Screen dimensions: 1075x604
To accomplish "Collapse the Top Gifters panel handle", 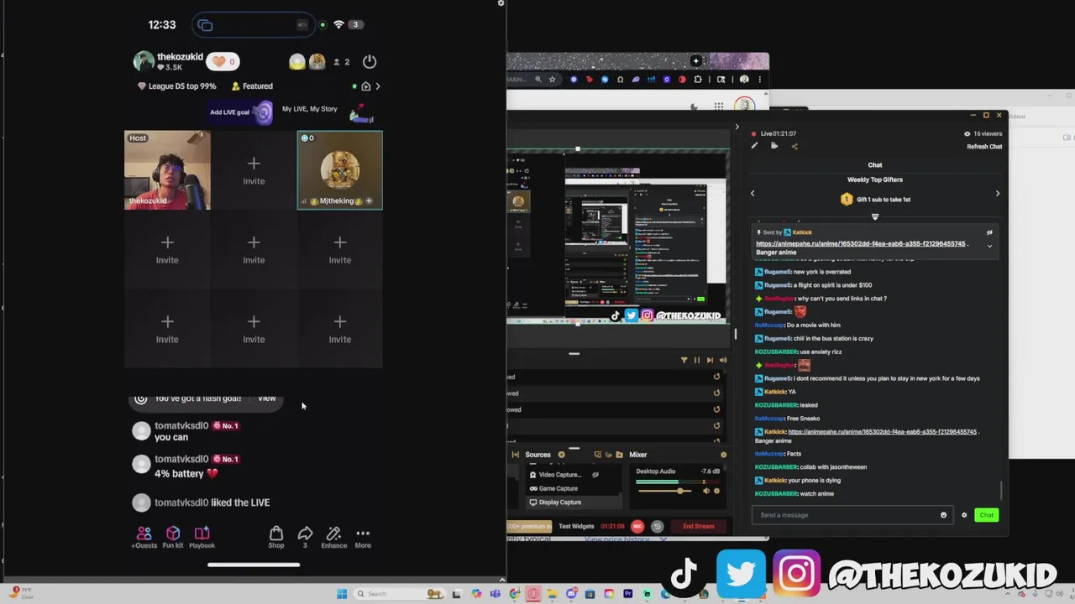I will point(875,216).
